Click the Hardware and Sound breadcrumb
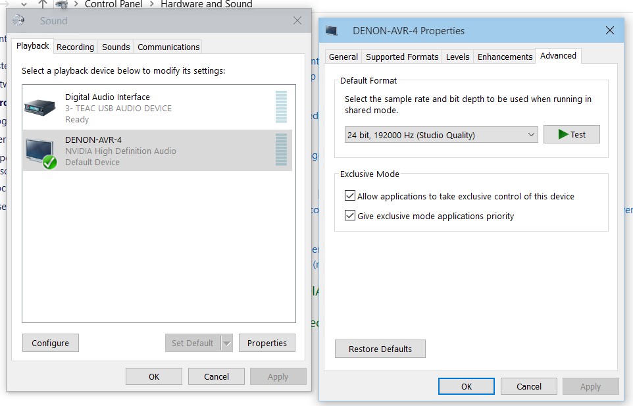Viewport: 633px width, 406px height. [x=207, y=4]
